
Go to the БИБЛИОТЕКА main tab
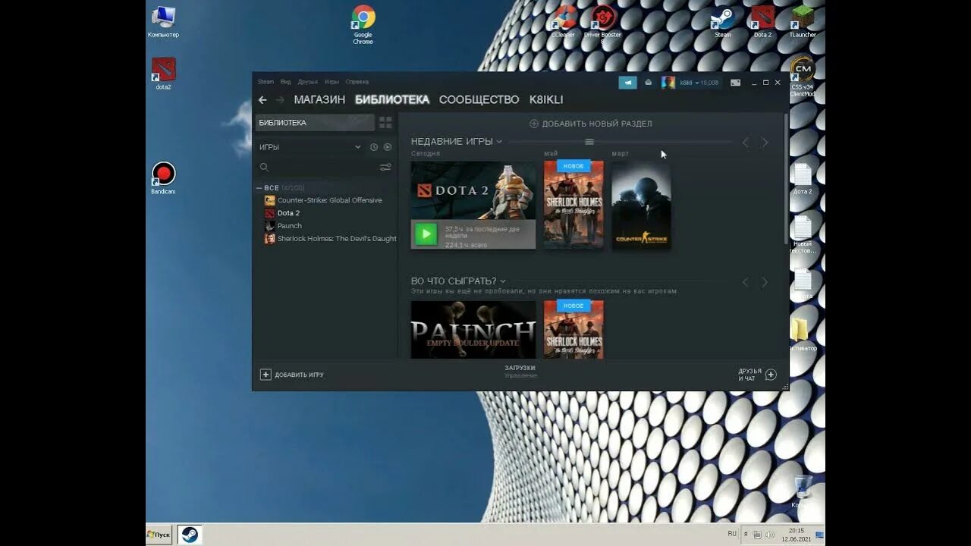tap(392, 100)
